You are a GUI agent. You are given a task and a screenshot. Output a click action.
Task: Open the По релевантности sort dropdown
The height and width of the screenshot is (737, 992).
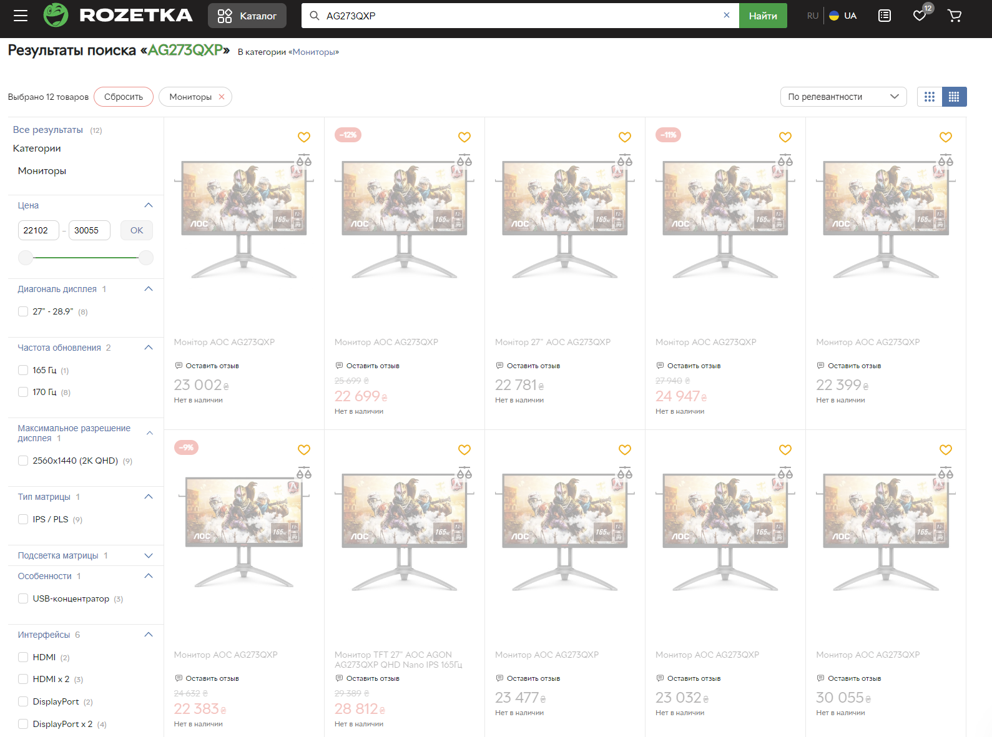point(843,97)
